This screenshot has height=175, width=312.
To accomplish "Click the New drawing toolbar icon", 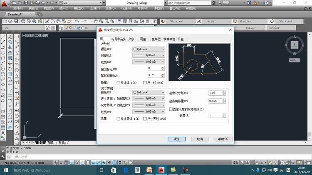I will (x=5, y=21).
